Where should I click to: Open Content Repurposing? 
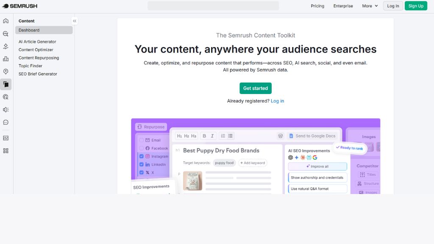coord(39,58)
